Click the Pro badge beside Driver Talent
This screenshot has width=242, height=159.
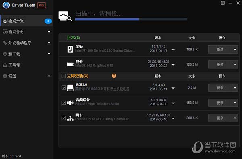pyautogui.click(x=42, y=5)
